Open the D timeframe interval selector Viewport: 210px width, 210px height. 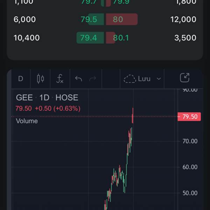21,79
